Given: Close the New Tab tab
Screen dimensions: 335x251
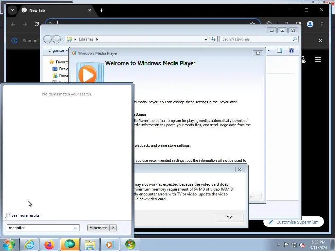Looking at the screenshot, I should pyautogui.click(x=90, y=10).
